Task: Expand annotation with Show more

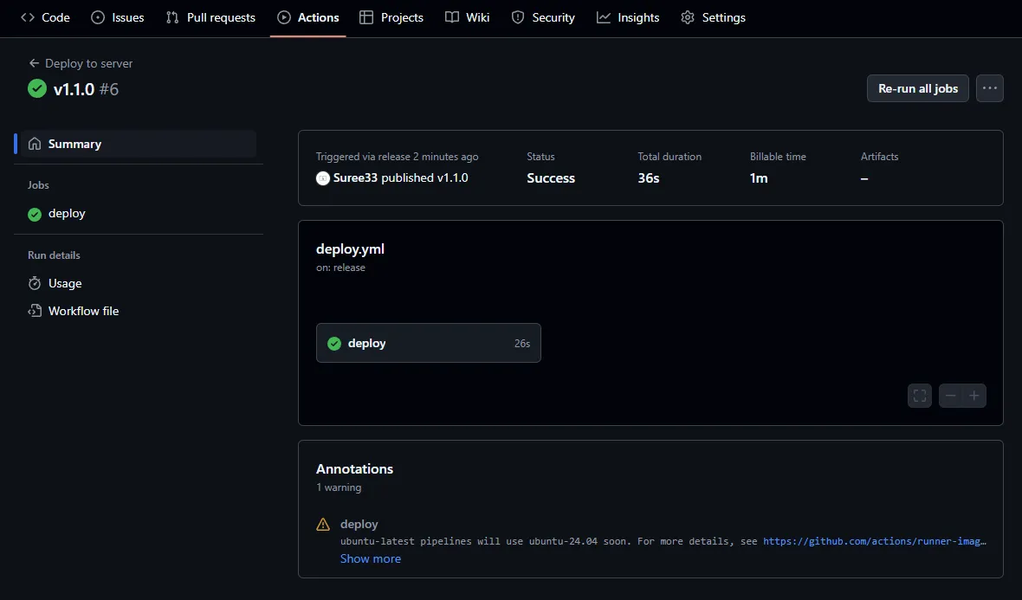Action: coord(370,558)
